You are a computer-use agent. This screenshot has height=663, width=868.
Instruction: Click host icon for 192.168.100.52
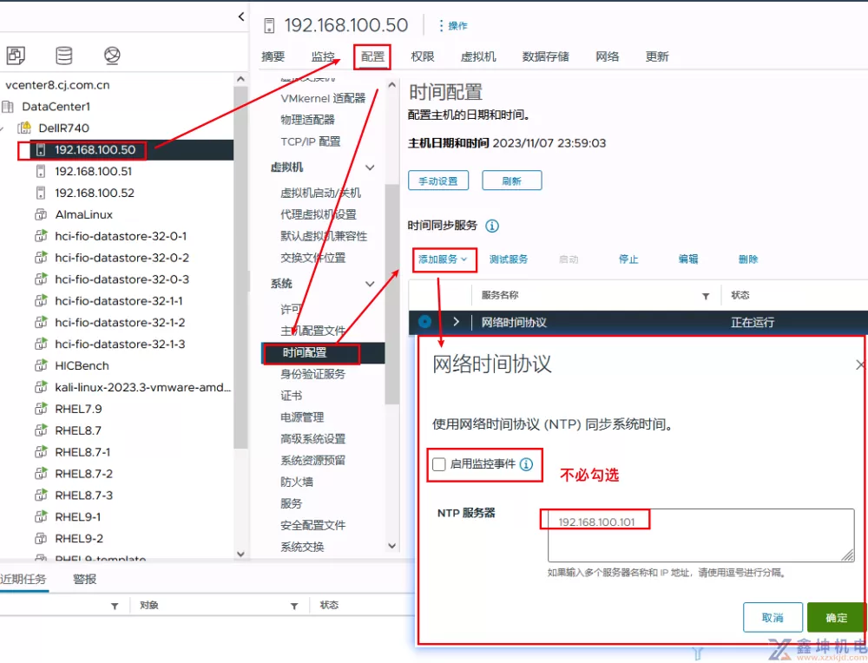click(x=41, y=194)
